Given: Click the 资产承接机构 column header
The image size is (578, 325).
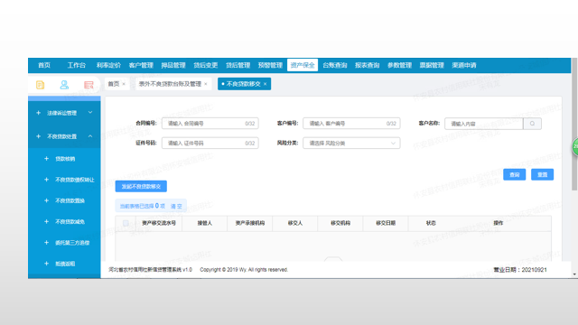Looking at the screenshot, I should (x=250, y=223).
